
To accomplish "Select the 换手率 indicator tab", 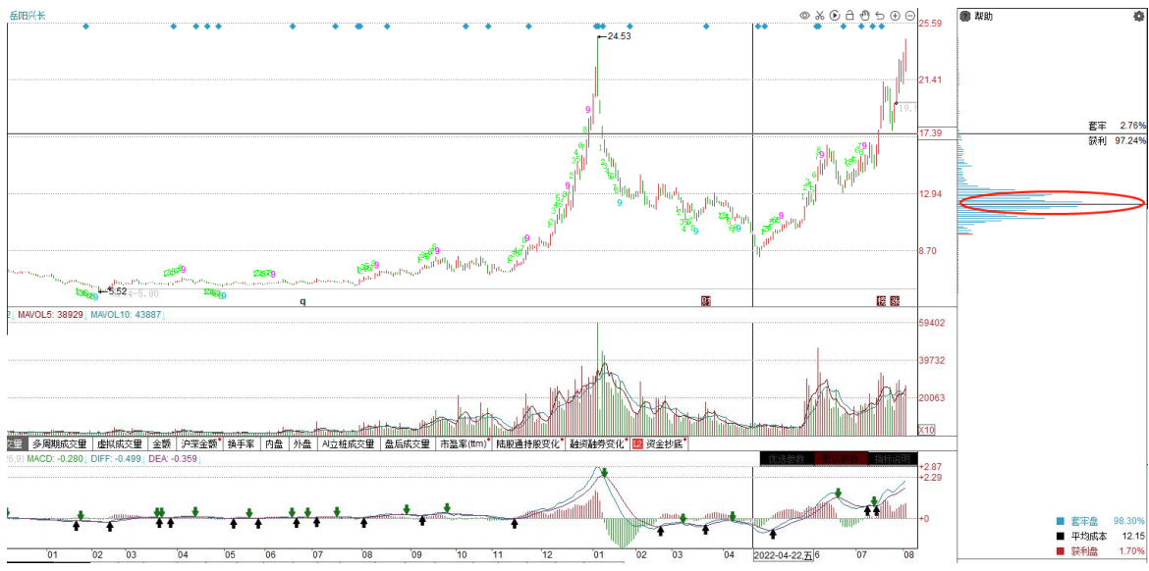I will click(241, 443).
